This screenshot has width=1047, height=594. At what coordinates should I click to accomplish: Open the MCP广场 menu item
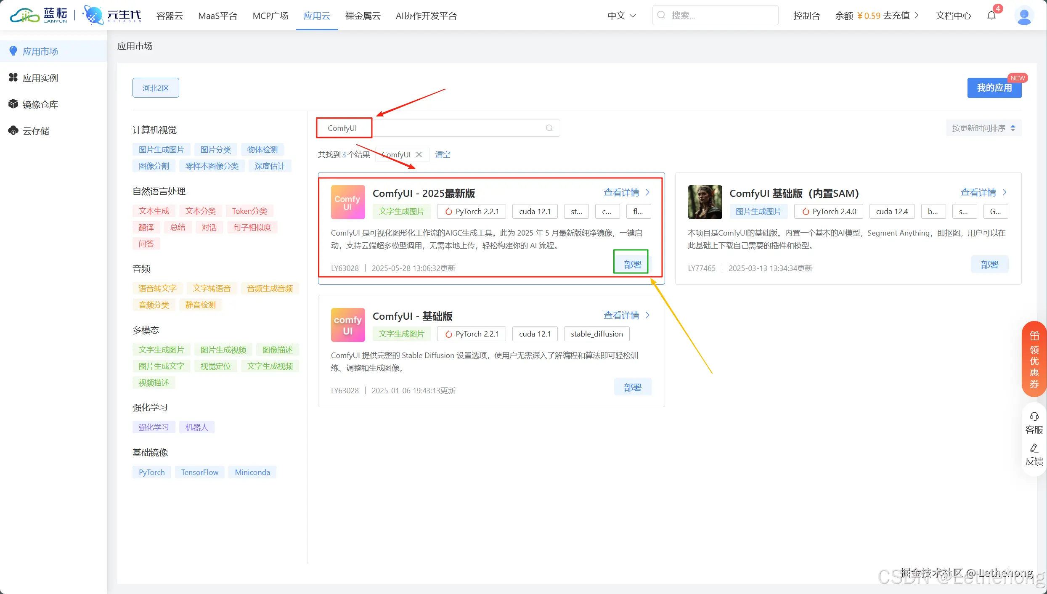(270, 16)
